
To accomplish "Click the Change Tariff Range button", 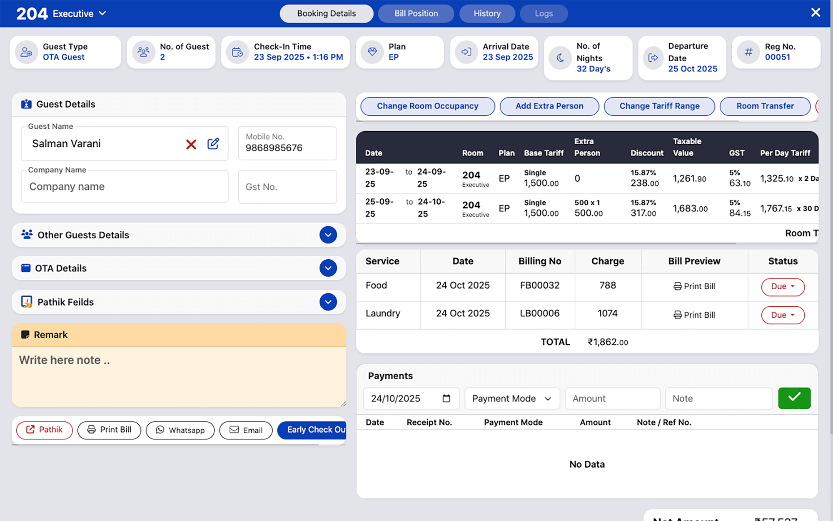I will pyautogui.click(x=659, y=106).
